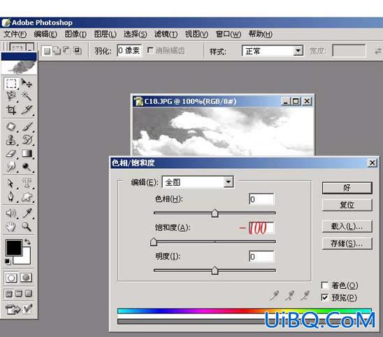Open the 滤镜 filter menu
The width and height of the screenshot is (383, 337).
click(166, 34)
